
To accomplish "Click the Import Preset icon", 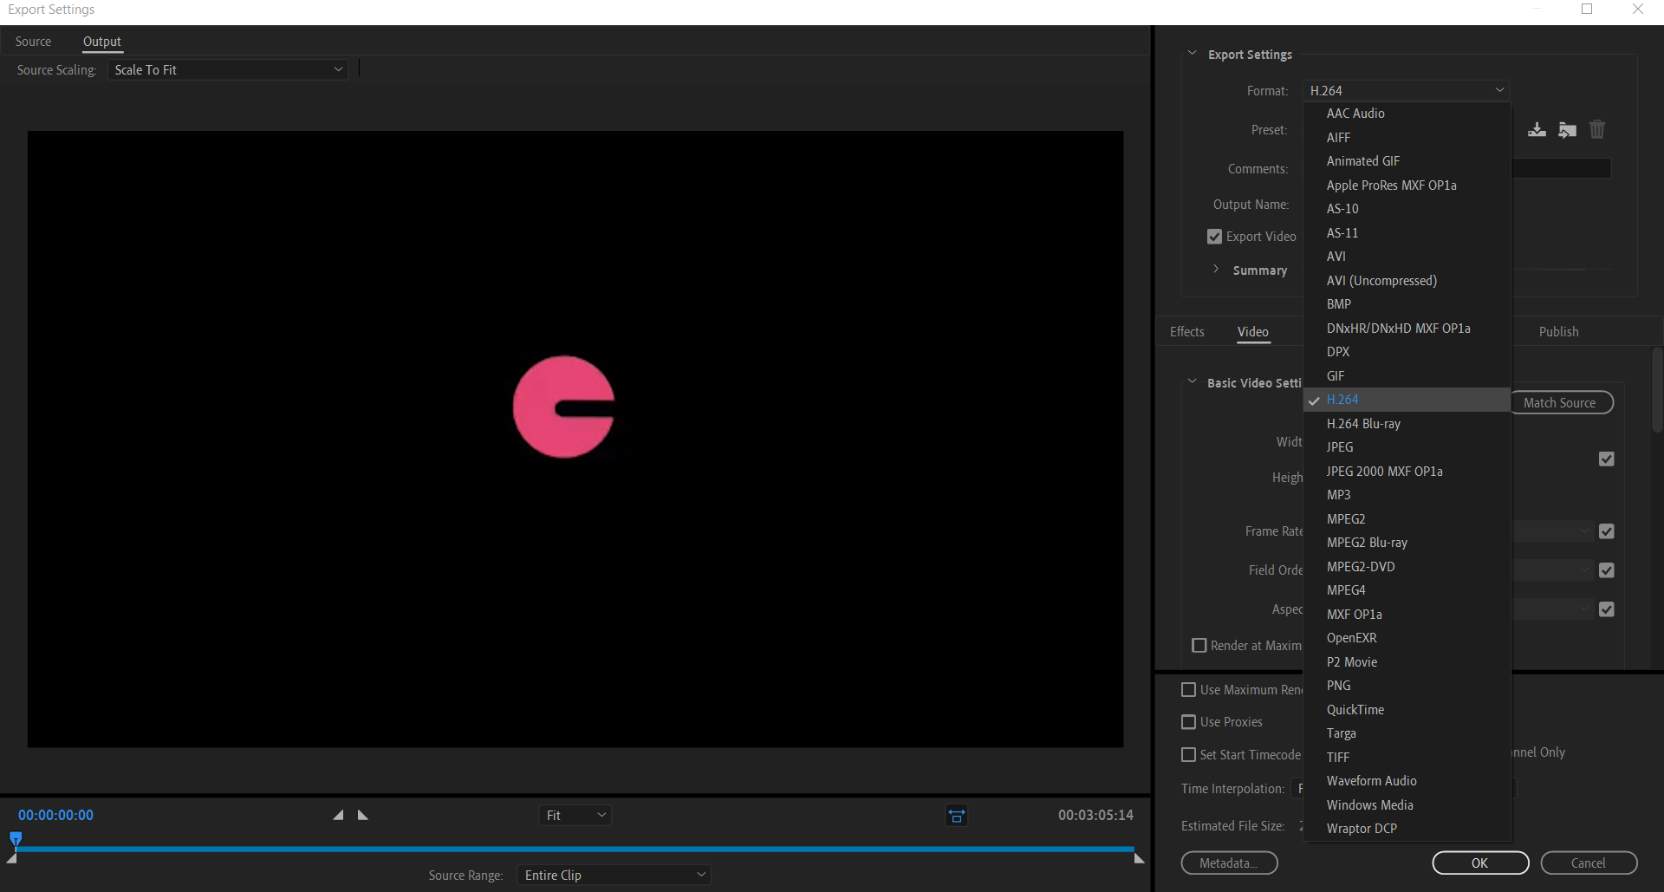I will point(1567,130).
